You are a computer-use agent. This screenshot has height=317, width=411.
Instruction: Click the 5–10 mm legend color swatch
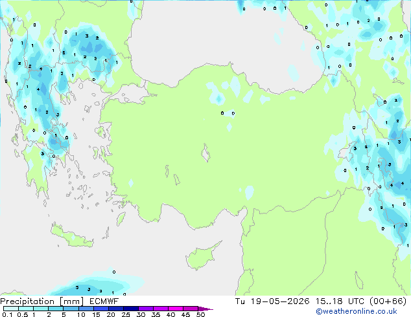(71, 309)
